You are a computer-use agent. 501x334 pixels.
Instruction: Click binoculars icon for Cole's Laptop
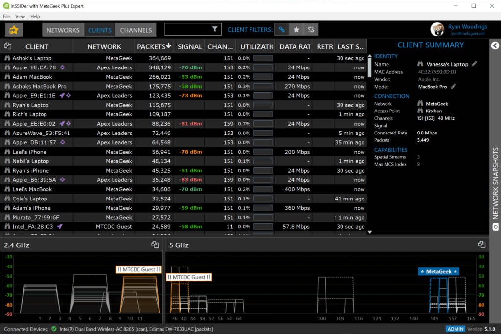tap(7, 198)
